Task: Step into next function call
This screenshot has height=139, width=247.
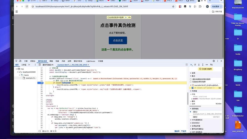Action: click(199, 65)
